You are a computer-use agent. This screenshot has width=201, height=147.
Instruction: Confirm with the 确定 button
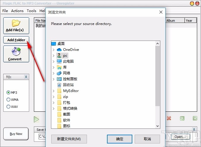tap(120, 139)
